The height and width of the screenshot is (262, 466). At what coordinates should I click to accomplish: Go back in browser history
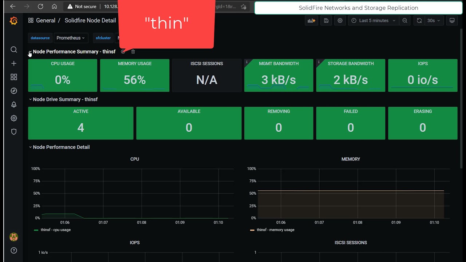[x=13, y=7]
